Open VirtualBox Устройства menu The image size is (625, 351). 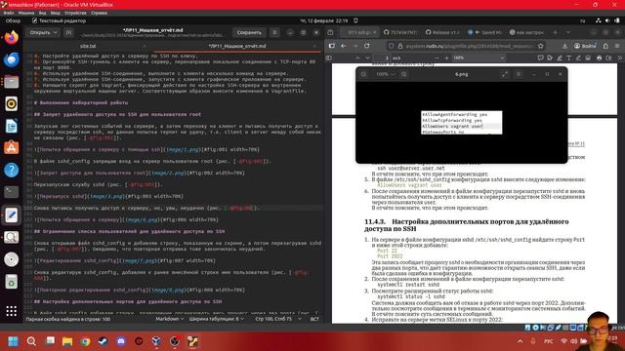pyautogui.click(x=75, y=13)
